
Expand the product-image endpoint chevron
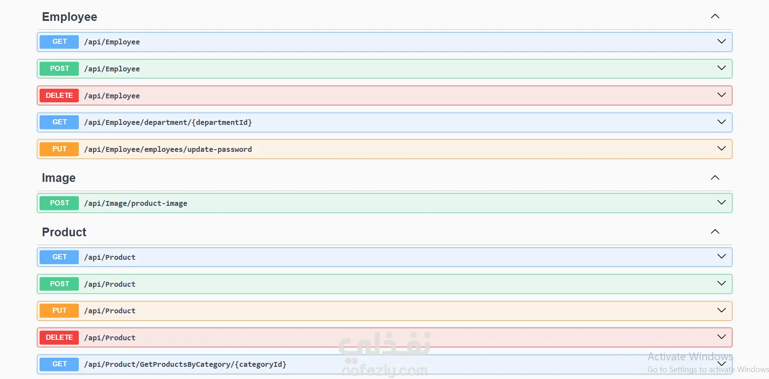(x=722, y=202)
